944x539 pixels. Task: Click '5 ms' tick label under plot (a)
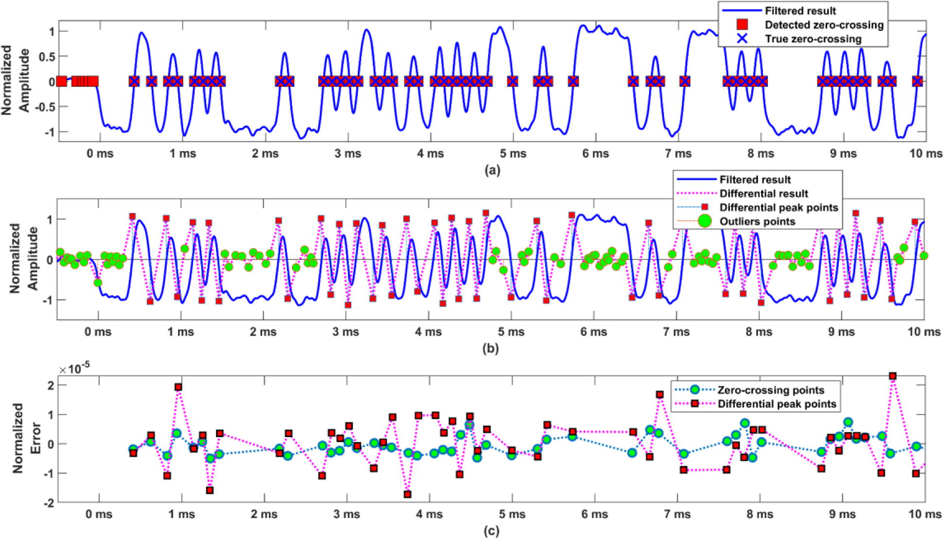point(513,154)
